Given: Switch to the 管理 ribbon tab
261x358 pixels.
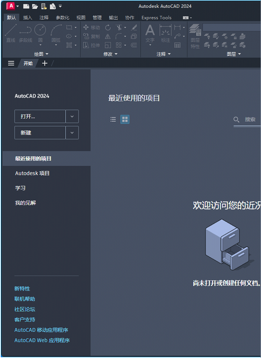Looking at the screenshot, I should pos(97,18).
